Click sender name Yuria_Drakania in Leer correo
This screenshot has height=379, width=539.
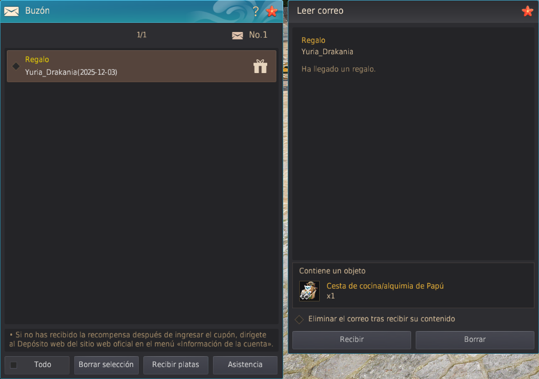[x=327, y=52]
